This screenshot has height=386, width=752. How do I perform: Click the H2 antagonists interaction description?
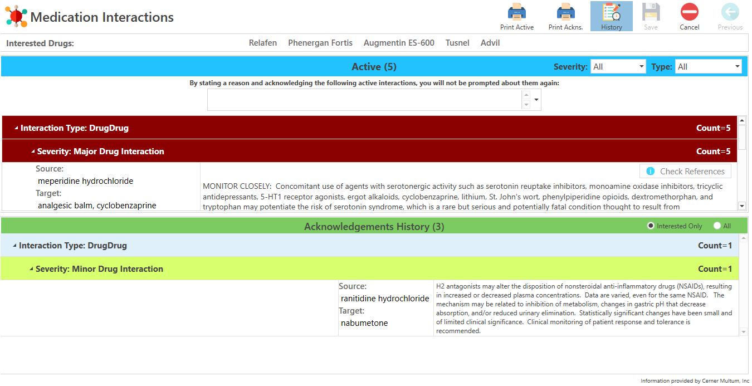584,308
